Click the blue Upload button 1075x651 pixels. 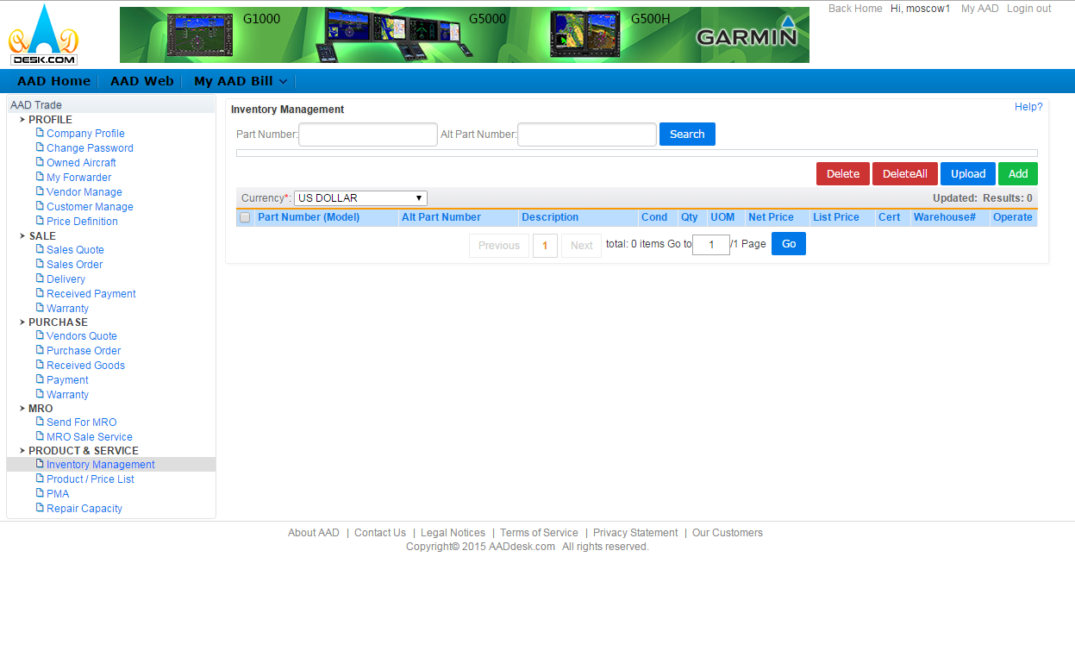click(x=968, y=174)
